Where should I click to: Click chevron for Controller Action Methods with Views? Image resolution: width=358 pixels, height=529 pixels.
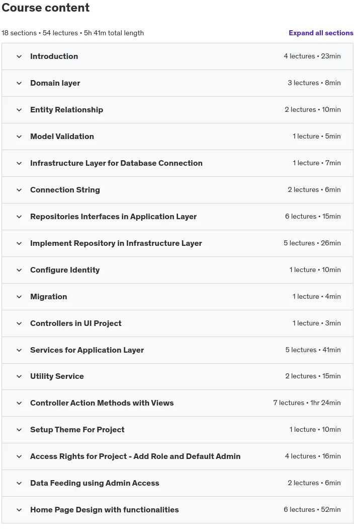pyautogui.click(x=19, y=403)
